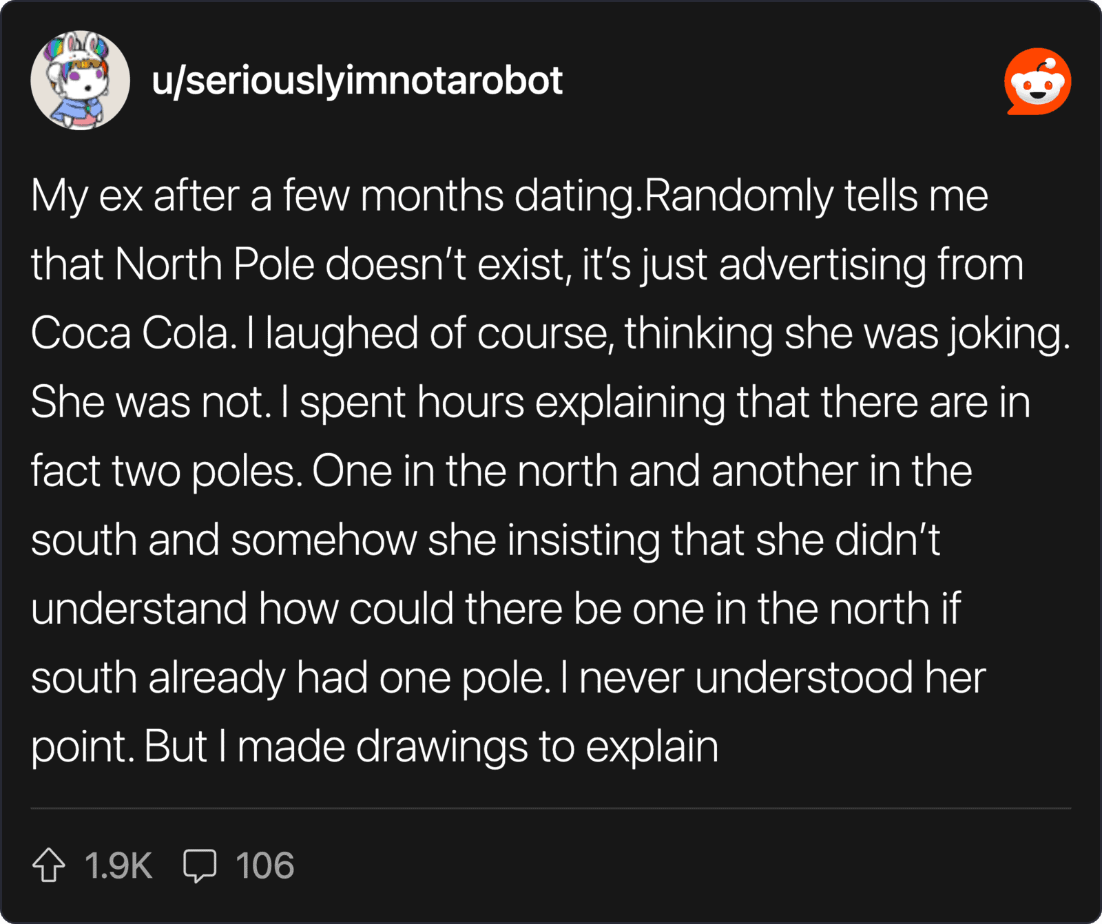Click the phrase "fact two poles"
1102x924 pixels.
[166, 472]
